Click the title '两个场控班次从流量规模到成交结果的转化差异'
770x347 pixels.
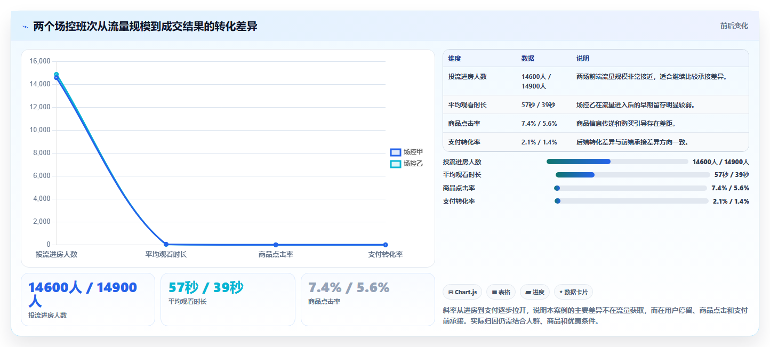[x=145, y=26]
